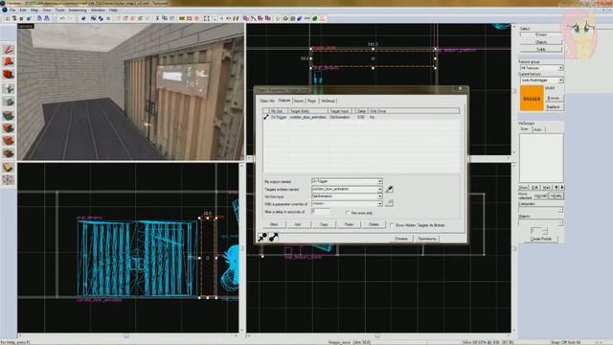Click the Create Prefab button
The width and height of the screenshot is (613, 345).
[x=540, y=239]
